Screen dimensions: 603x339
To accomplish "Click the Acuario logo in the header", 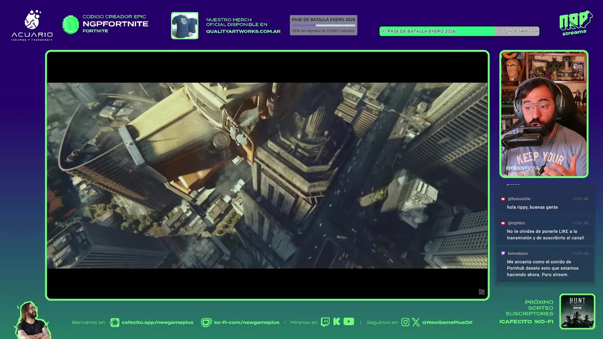I will tap(32, 25).
